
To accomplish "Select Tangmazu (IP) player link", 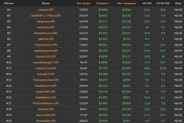I will pos(46,22).
